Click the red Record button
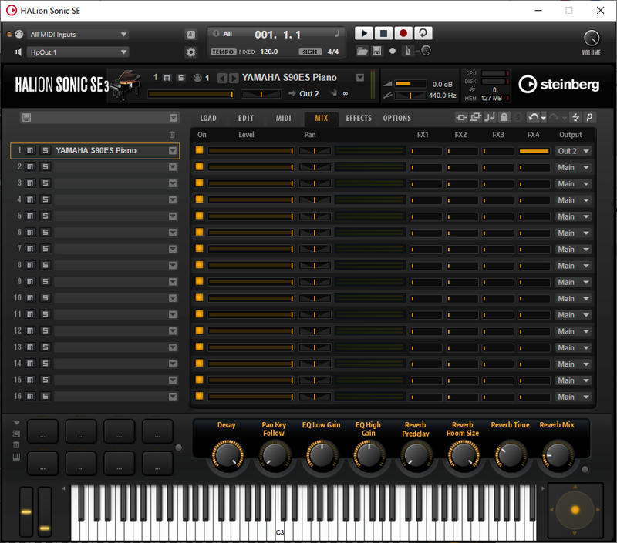The width and height of the screenshot is (617, 543). point(403,33)
